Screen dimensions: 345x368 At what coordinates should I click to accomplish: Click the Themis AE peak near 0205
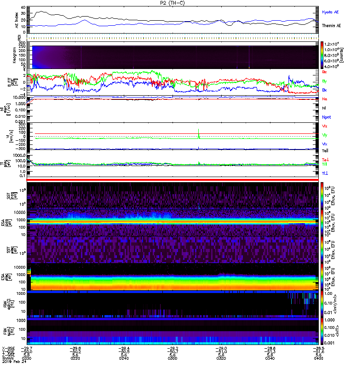pyautogui.click(x=41, y=11)
